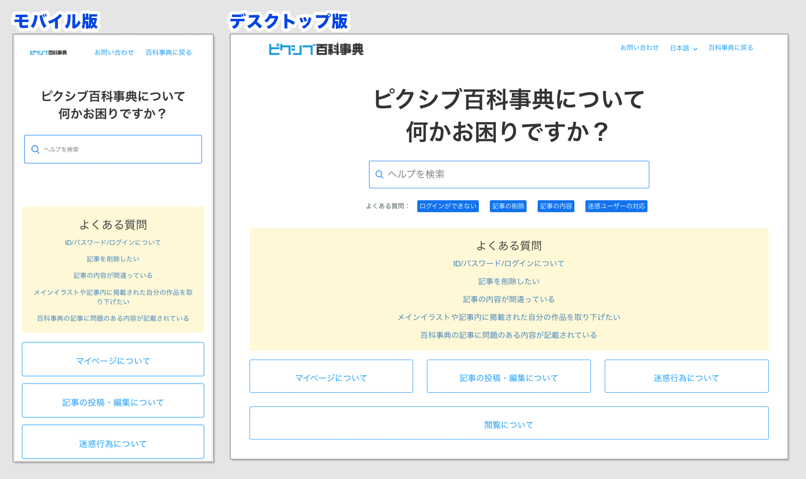Image resolution: width=806 pixels, height=479 pixels.
Task: Focus the mobile ヘルプを検索 search field
Action: 119,149
